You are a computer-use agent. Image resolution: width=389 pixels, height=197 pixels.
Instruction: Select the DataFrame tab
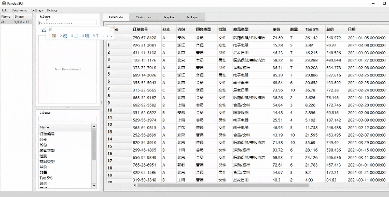coord(116,17)
